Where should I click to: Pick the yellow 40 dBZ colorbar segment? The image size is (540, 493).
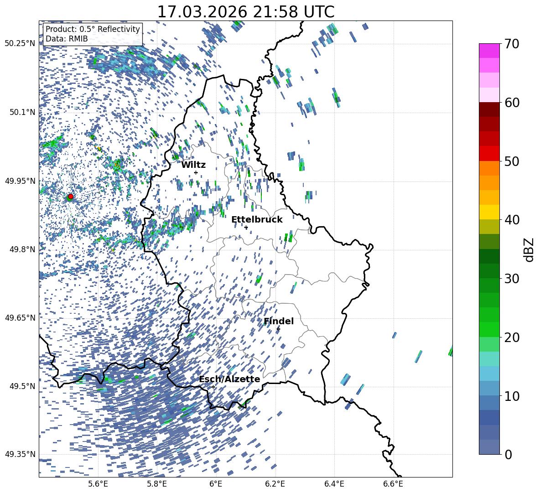point(489,212)
